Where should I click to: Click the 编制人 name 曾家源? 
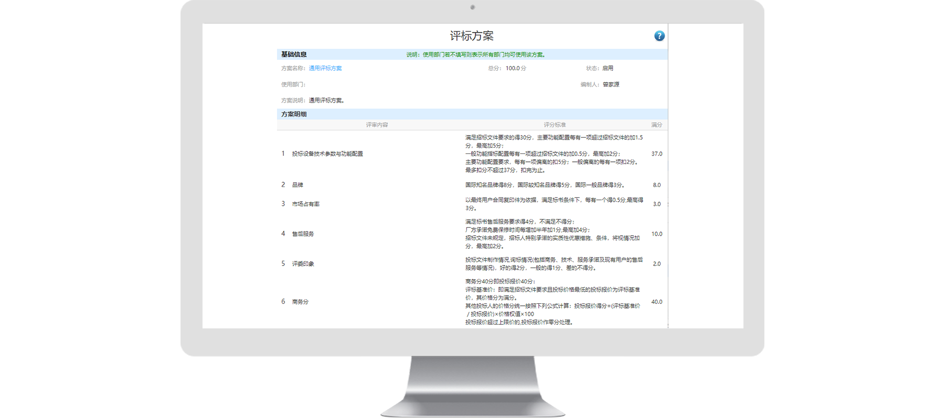click(x=611, y=84)
